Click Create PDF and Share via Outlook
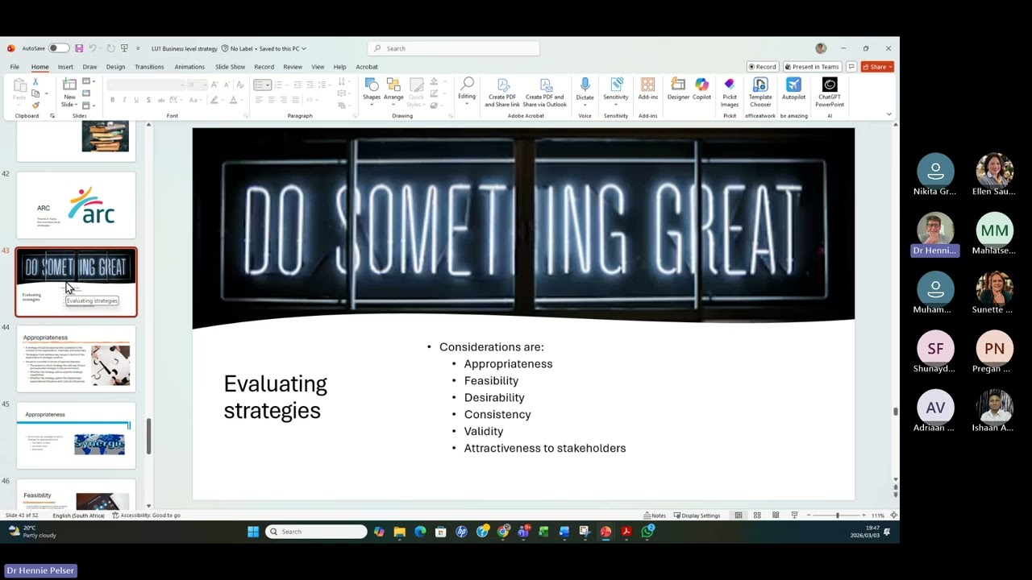Viewport: 1032px width, 580px height. [545, 93]
